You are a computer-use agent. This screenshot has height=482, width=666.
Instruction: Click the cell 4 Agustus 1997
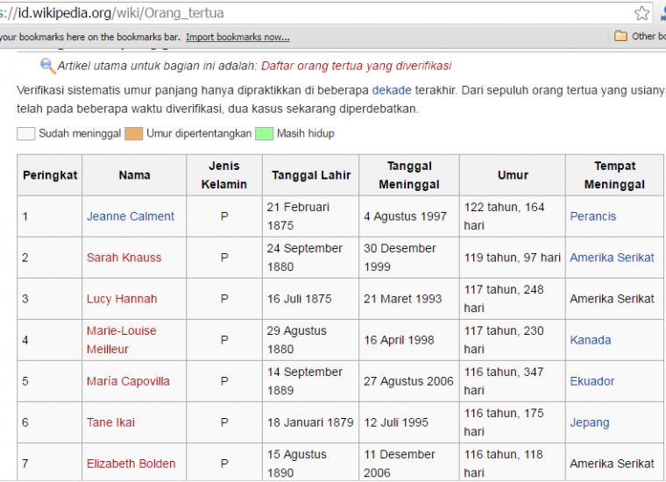click(x=409, y=216)
